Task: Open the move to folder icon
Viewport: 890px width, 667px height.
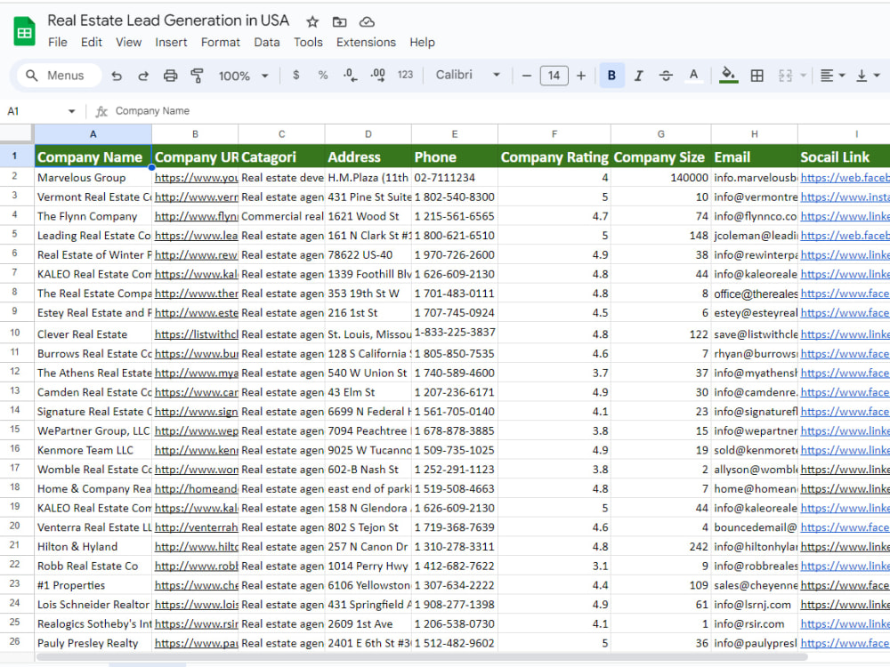Action: tap(339, 21)
